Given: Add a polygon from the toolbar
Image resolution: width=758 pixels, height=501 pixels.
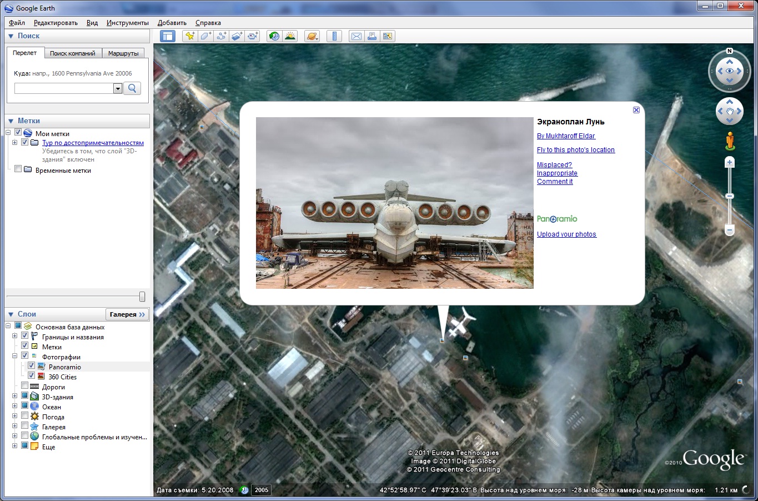Looking at the screenshot, I should [x=206, y=36].
